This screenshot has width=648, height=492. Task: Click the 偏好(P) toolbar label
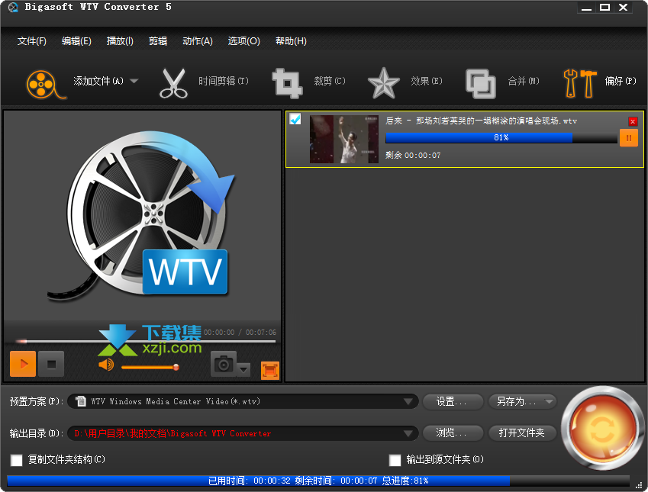coord(621,81)
